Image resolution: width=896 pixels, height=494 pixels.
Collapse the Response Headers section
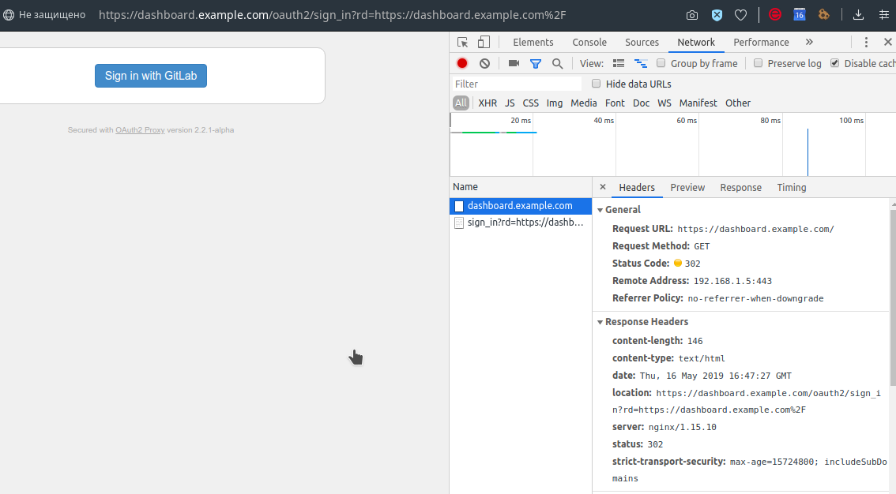coord(600,322)
